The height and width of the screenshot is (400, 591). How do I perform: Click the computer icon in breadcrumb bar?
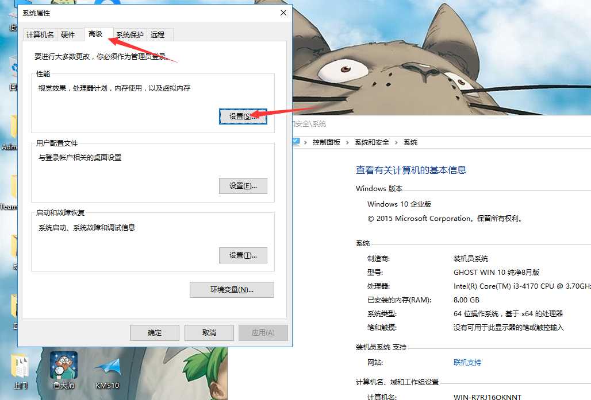[x=296, y=142]
